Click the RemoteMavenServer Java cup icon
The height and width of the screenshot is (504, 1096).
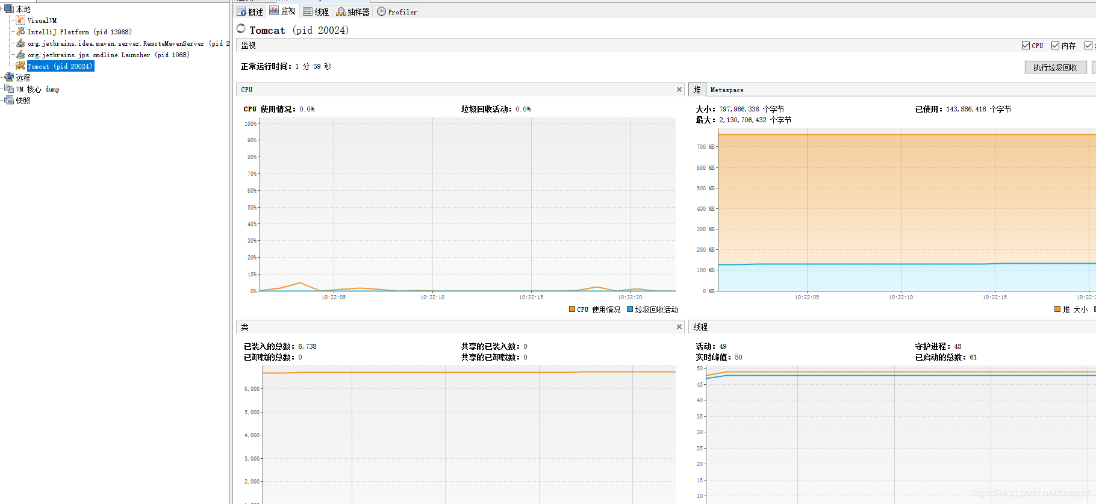(x=20, y=43)
